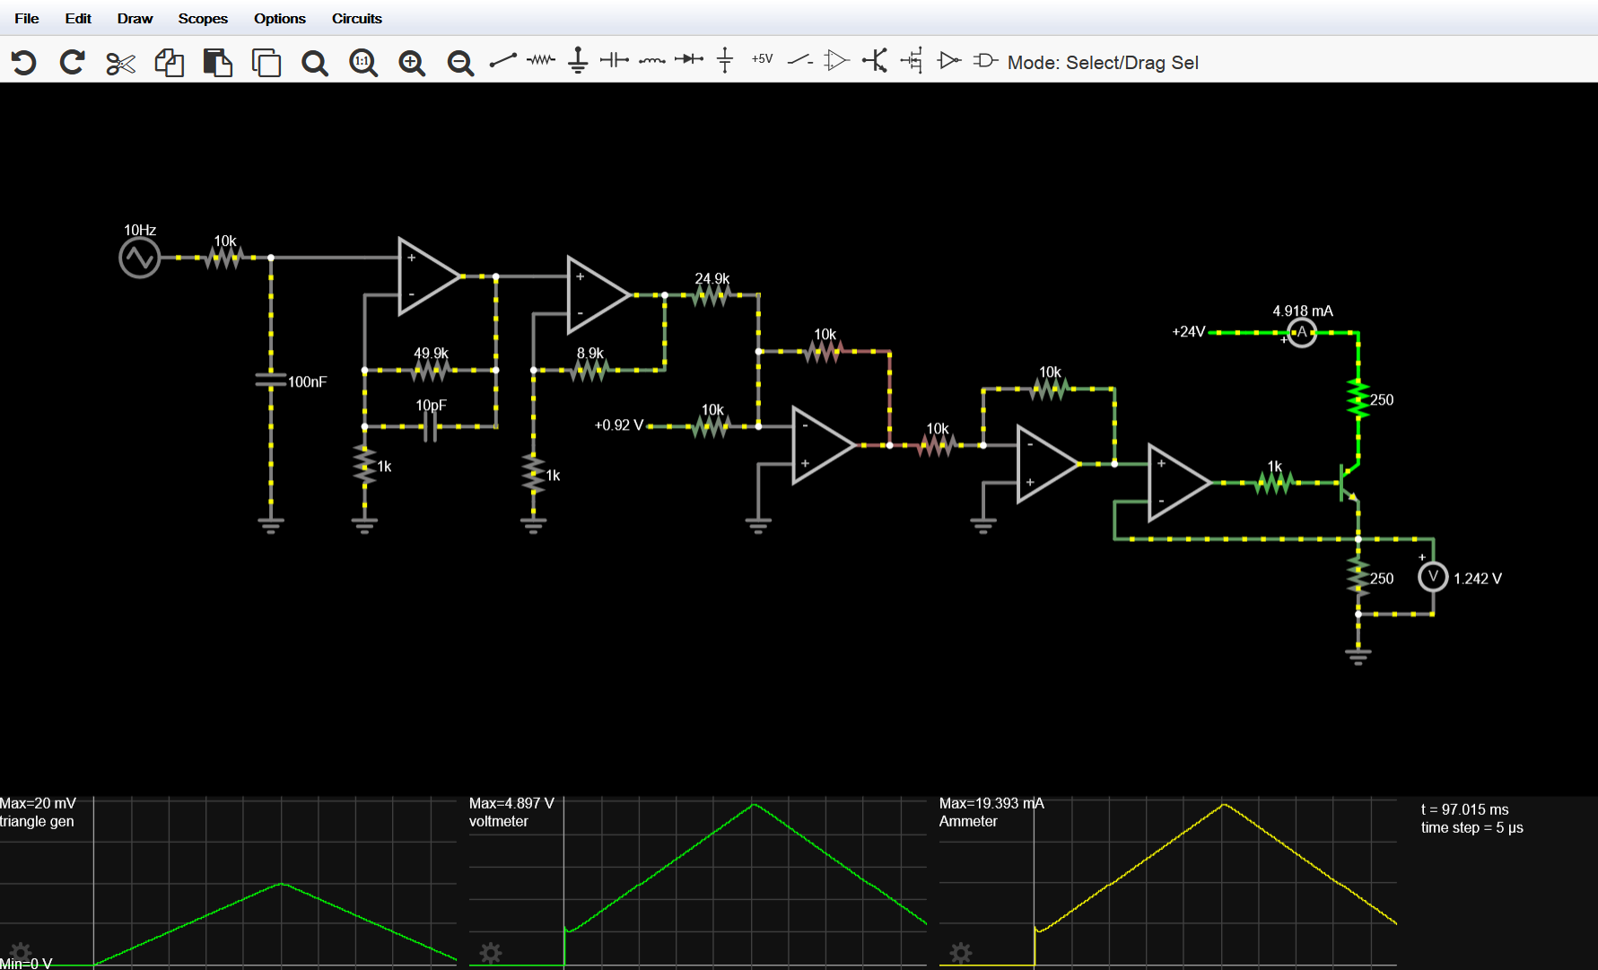Open the Scopes menu
Image resolution: width=1598 pixels, height=970 pixels.
tap(203, 18)
